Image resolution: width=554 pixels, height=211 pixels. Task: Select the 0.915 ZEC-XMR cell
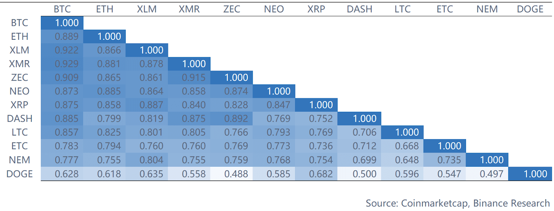click(x=194, y=77)
